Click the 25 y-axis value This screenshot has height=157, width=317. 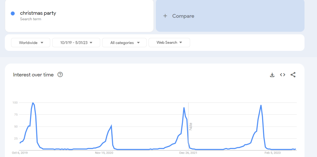[16, 138]
